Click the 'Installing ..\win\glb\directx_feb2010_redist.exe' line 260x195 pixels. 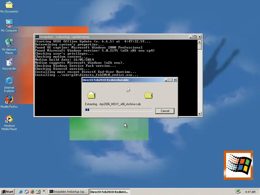[x=86, y=75]
